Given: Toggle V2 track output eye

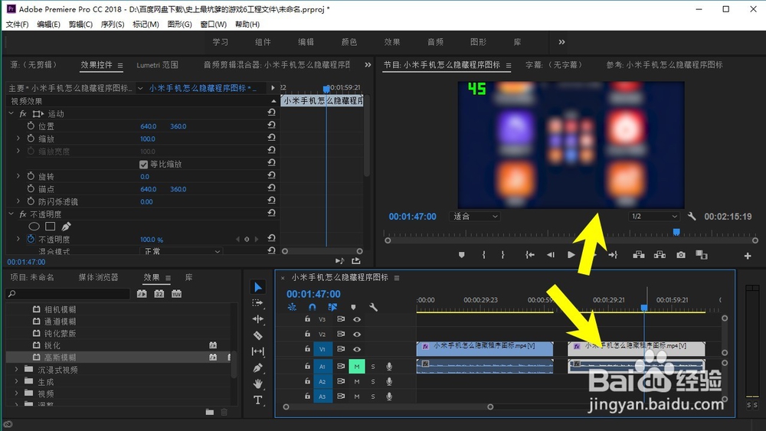Looking at the screenshot, I should click(357, 335).
